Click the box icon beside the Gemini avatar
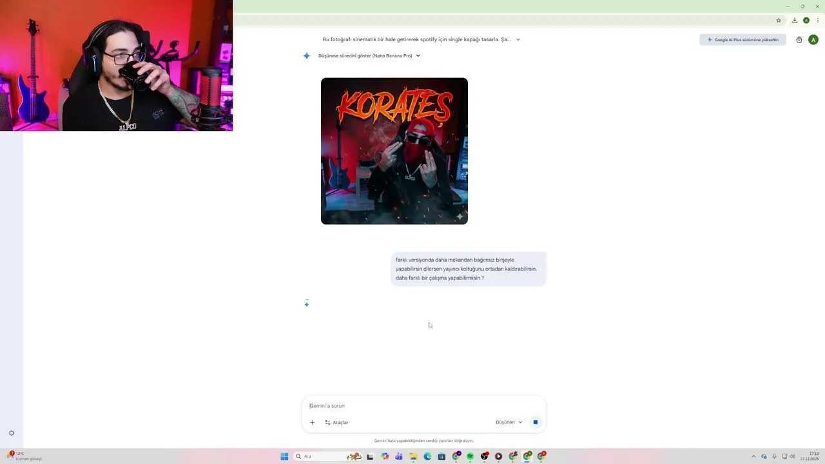This screenshot has width=825, height=464. (x=799, y=39)
